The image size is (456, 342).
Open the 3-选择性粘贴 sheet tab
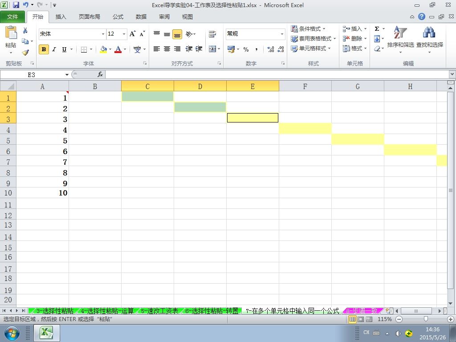coord(54,311)
